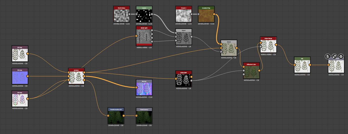This screenshot has width=348, height=134.
Task: Click the Alpha Merge gray lower input connector
Action: [x=261, y=46]
